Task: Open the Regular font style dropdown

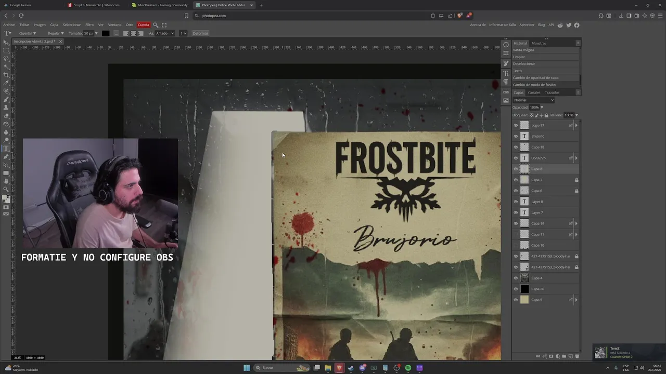Action: click(x=56, y=33)
